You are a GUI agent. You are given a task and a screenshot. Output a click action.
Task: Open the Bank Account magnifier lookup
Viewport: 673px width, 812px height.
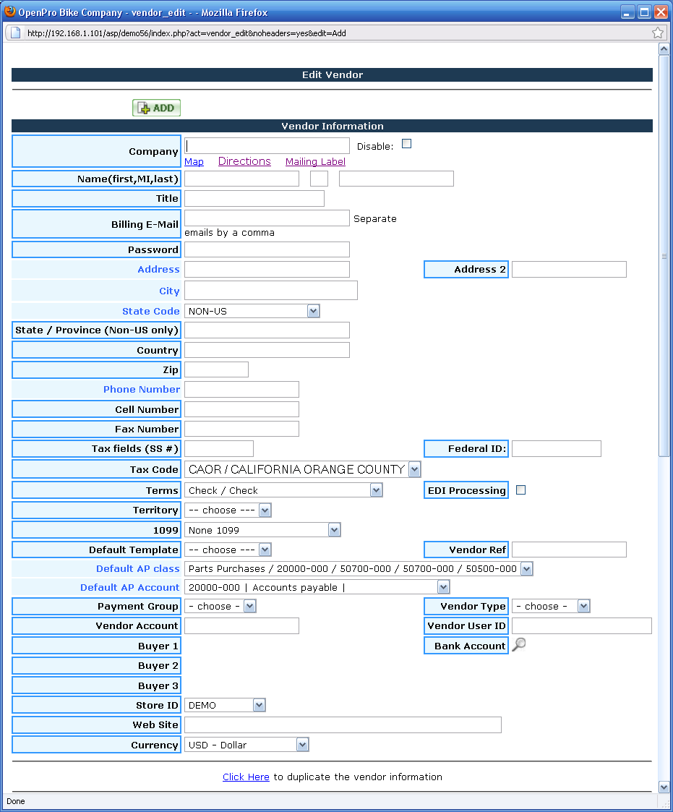coord(518,645)
